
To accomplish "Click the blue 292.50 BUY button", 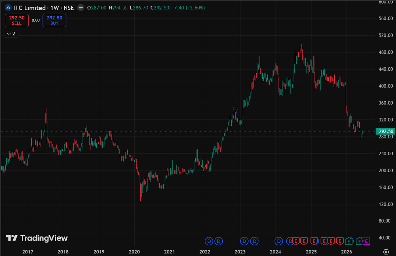I will [54, 20].
